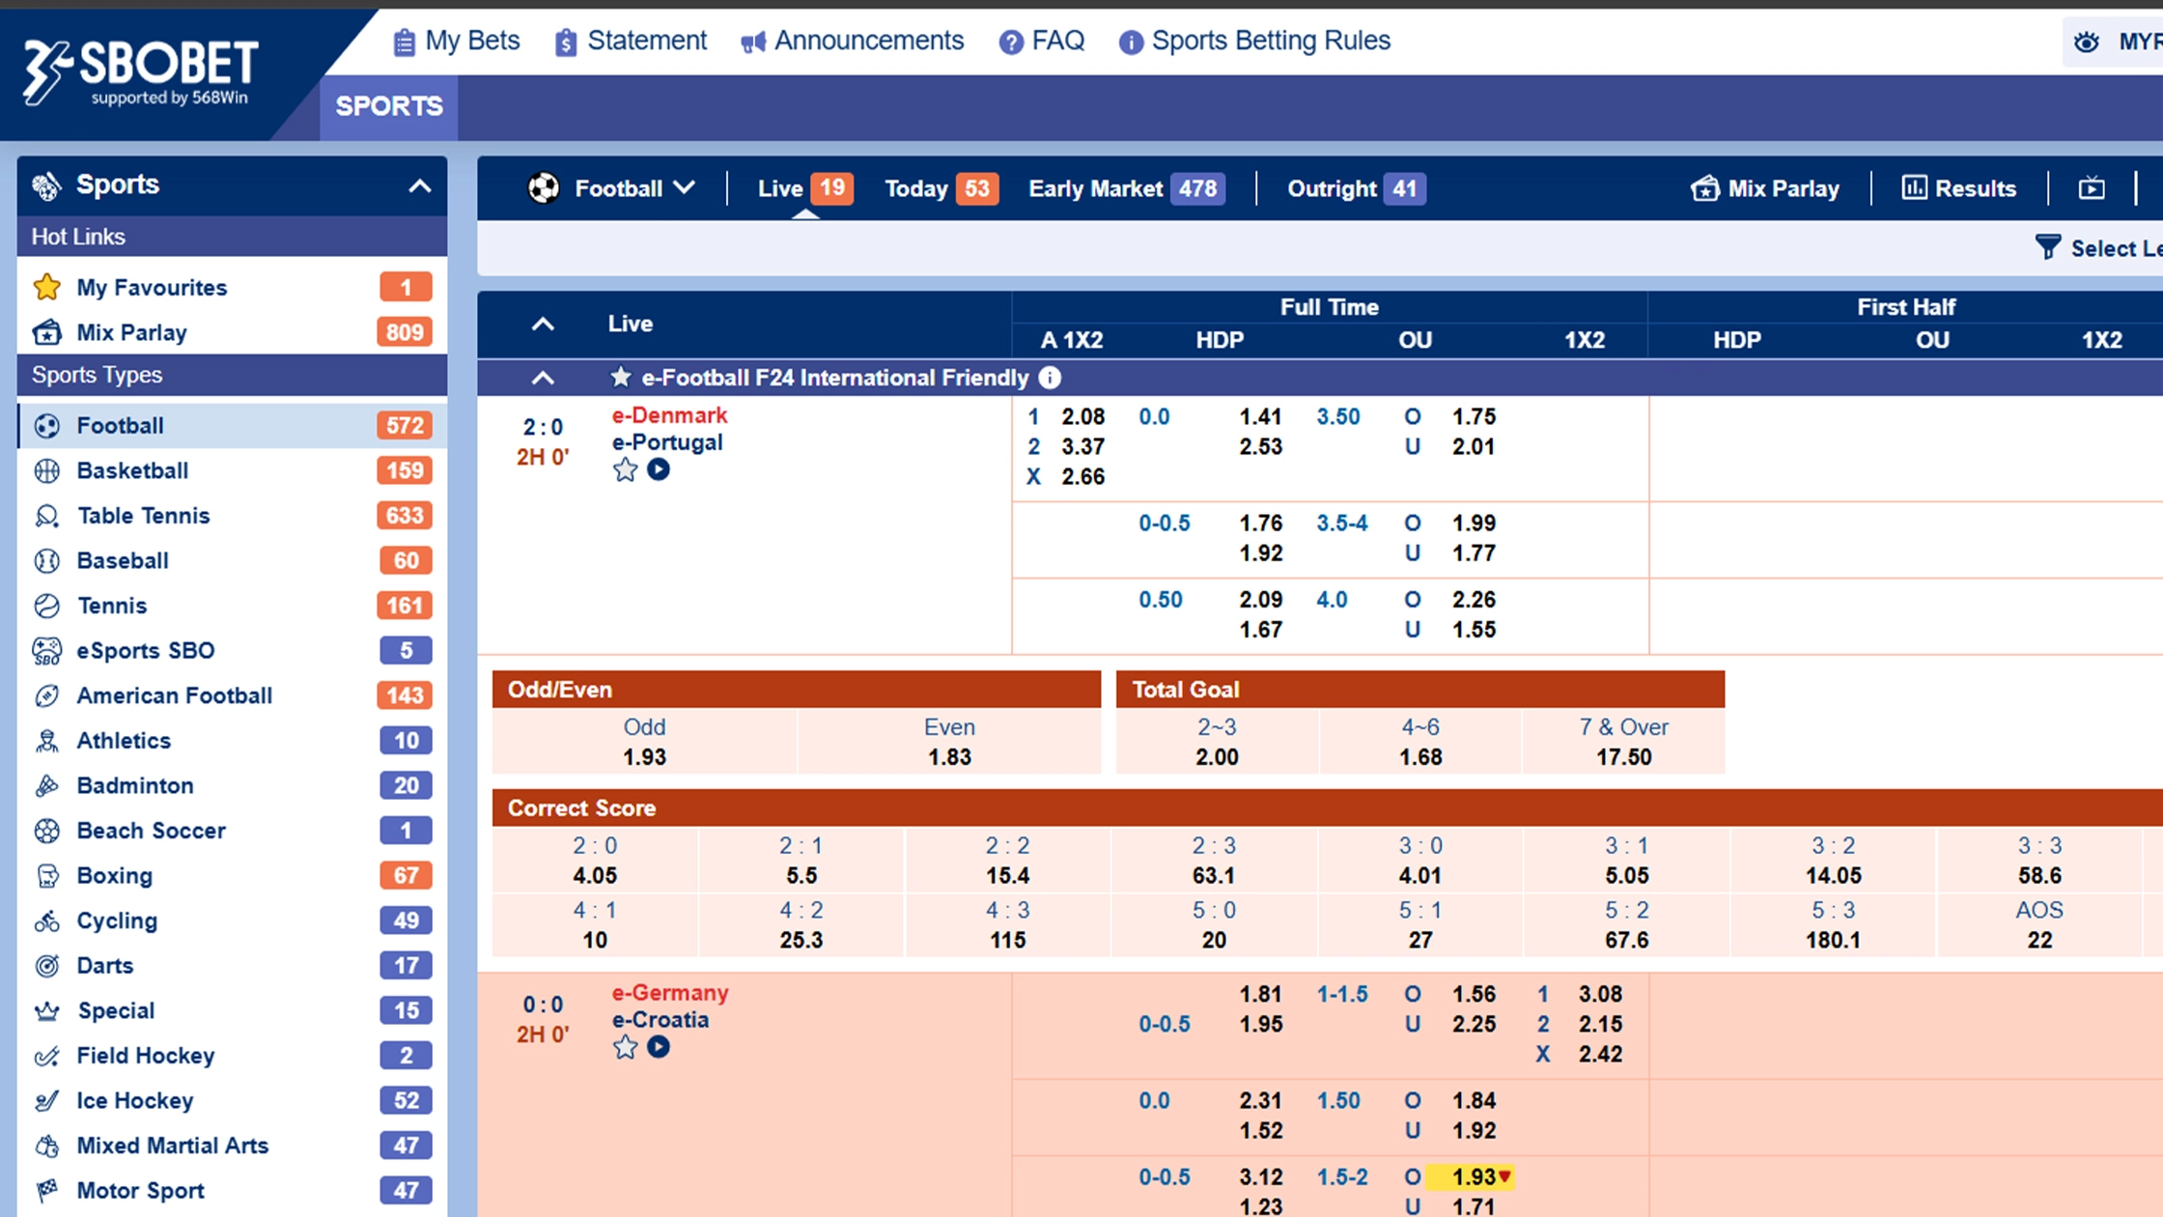Click the Mix Parlay icon in Hot Links

pos(46,332)
